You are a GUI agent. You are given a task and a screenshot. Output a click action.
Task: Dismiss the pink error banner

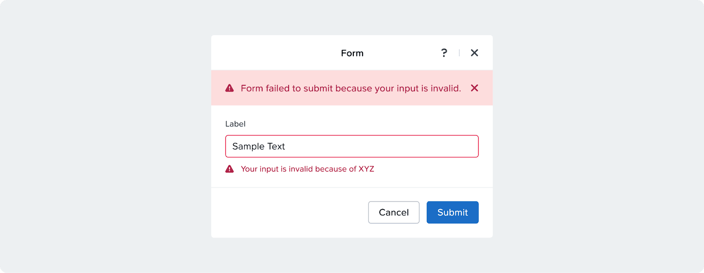click(474, 88)
